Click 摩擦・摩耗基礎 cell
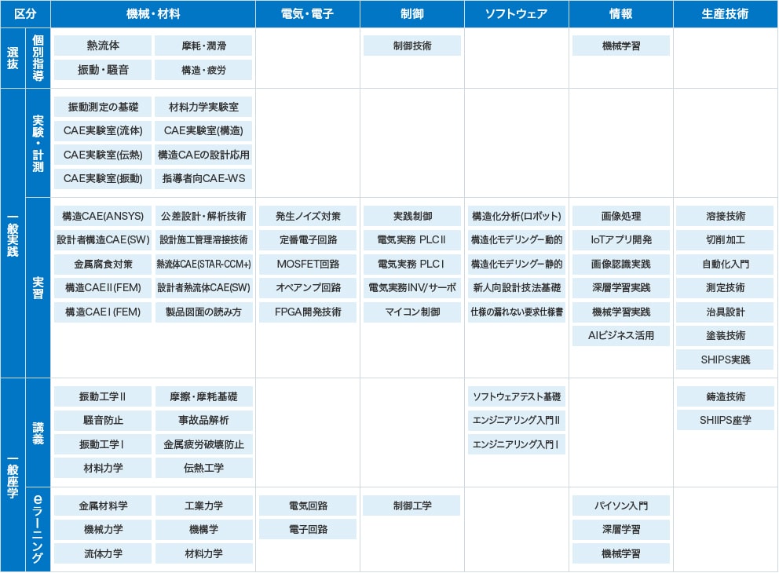 pyautogui.click(x=203, y=396)
